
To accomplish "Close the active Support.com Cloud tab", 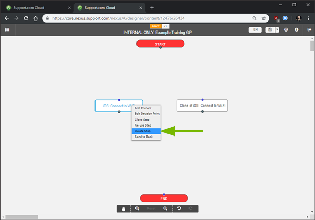I will pos(141,8).
